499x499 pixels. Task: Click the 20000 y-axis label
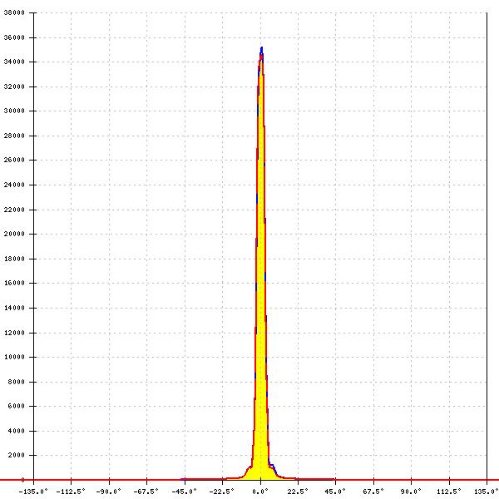(14, 234)
